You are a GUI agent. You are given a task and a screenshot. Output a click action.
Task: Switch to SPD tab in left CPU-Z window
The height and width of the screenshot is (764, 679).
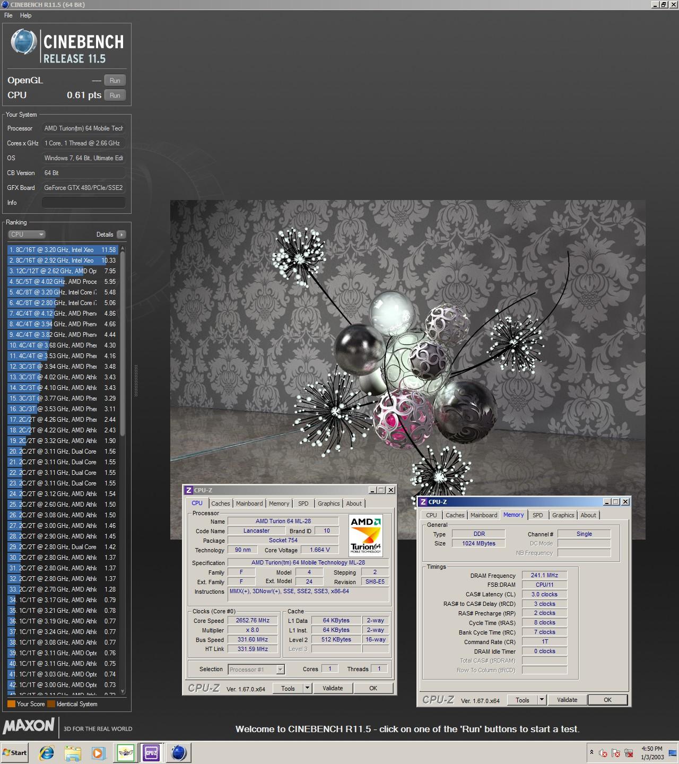[x=303, y=503]
